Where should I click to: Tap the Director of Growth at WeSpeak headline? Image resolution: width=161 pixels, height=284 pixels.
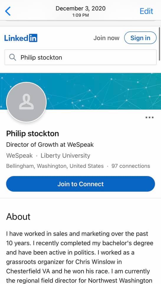coord(50,145)
